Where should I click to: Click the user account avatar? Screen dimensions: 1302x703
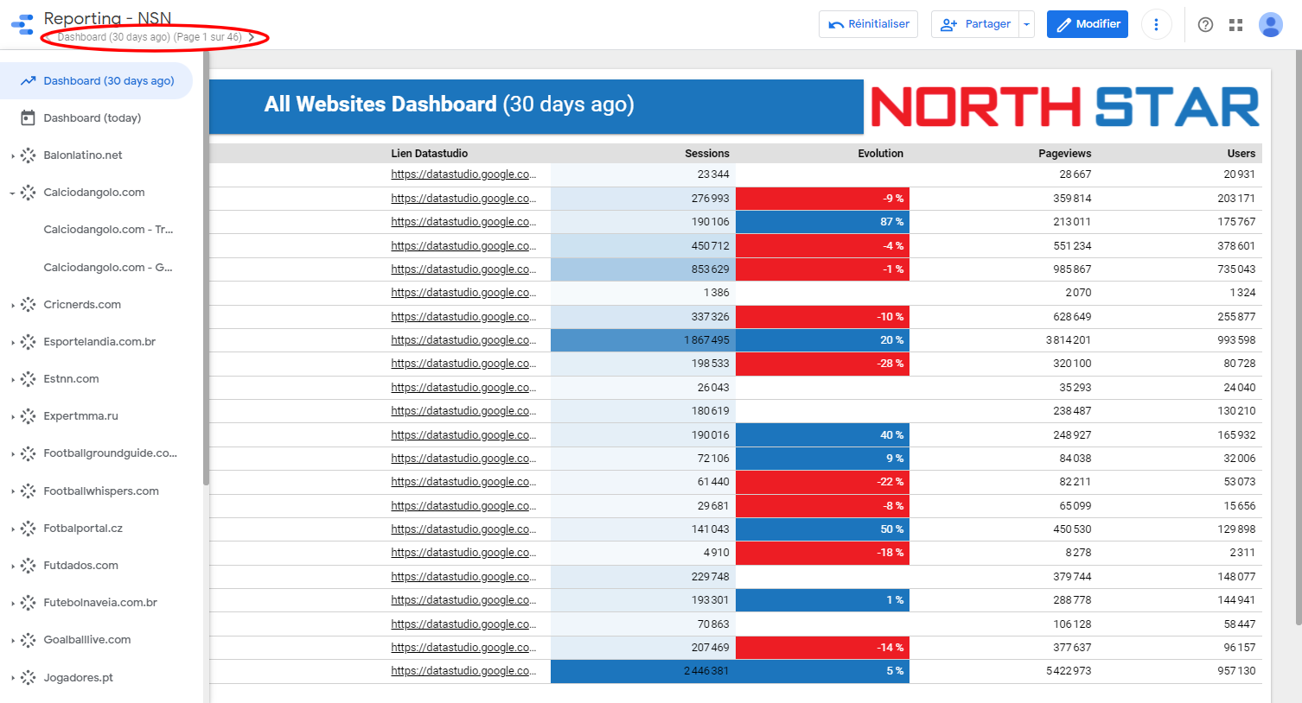[1270, 25]
